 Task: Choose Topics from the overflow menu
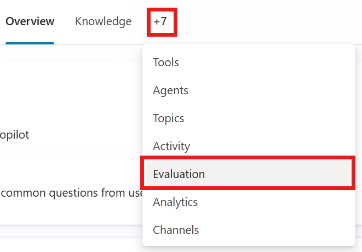168,118
